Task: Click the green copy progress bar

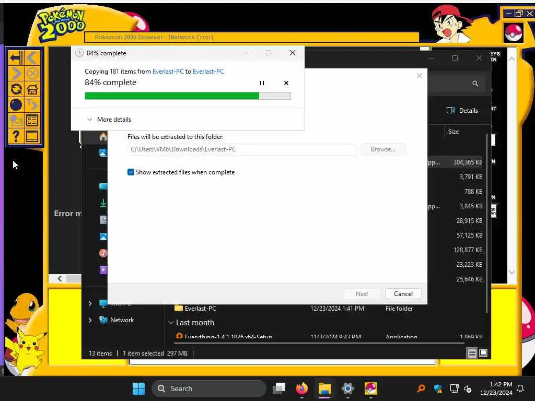Action: coord(188,96)
